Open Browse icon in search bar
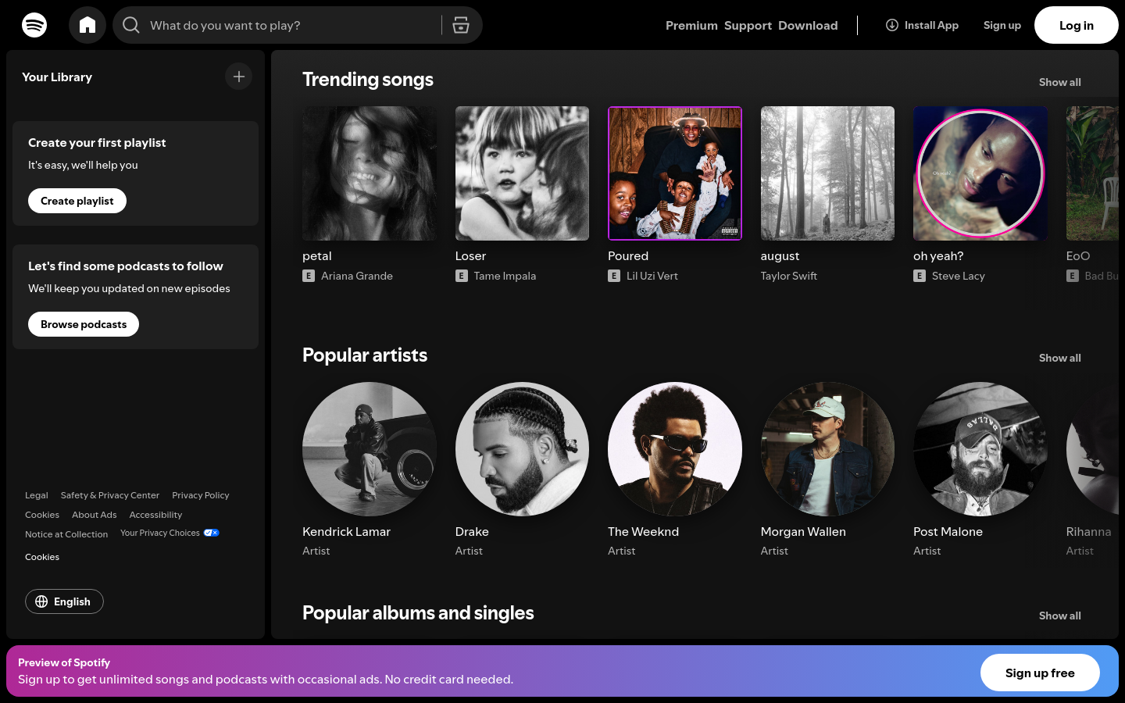Image resolution: width=1125 pixels, height=703 pixels. (461, 25)
